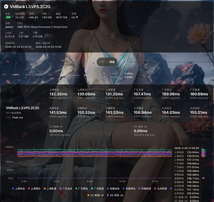Click the pink swatch of 北京联通 legend

click(155, 189)
